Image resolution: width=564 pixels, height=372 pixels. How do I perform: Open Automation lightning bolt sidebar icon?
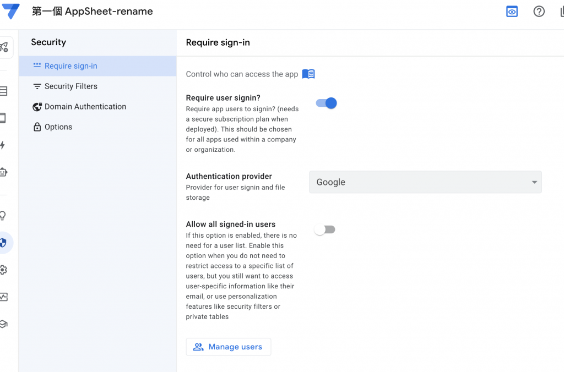coord(3,145)
